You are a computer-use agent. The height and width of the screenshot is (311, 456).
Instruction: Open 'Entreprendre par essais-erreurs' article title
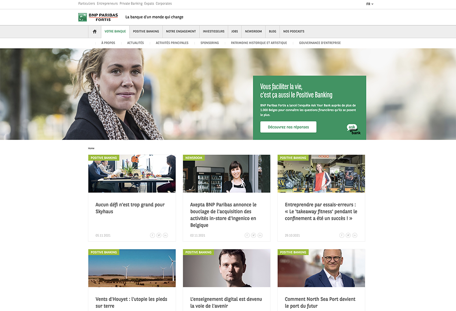click(321, 212)
